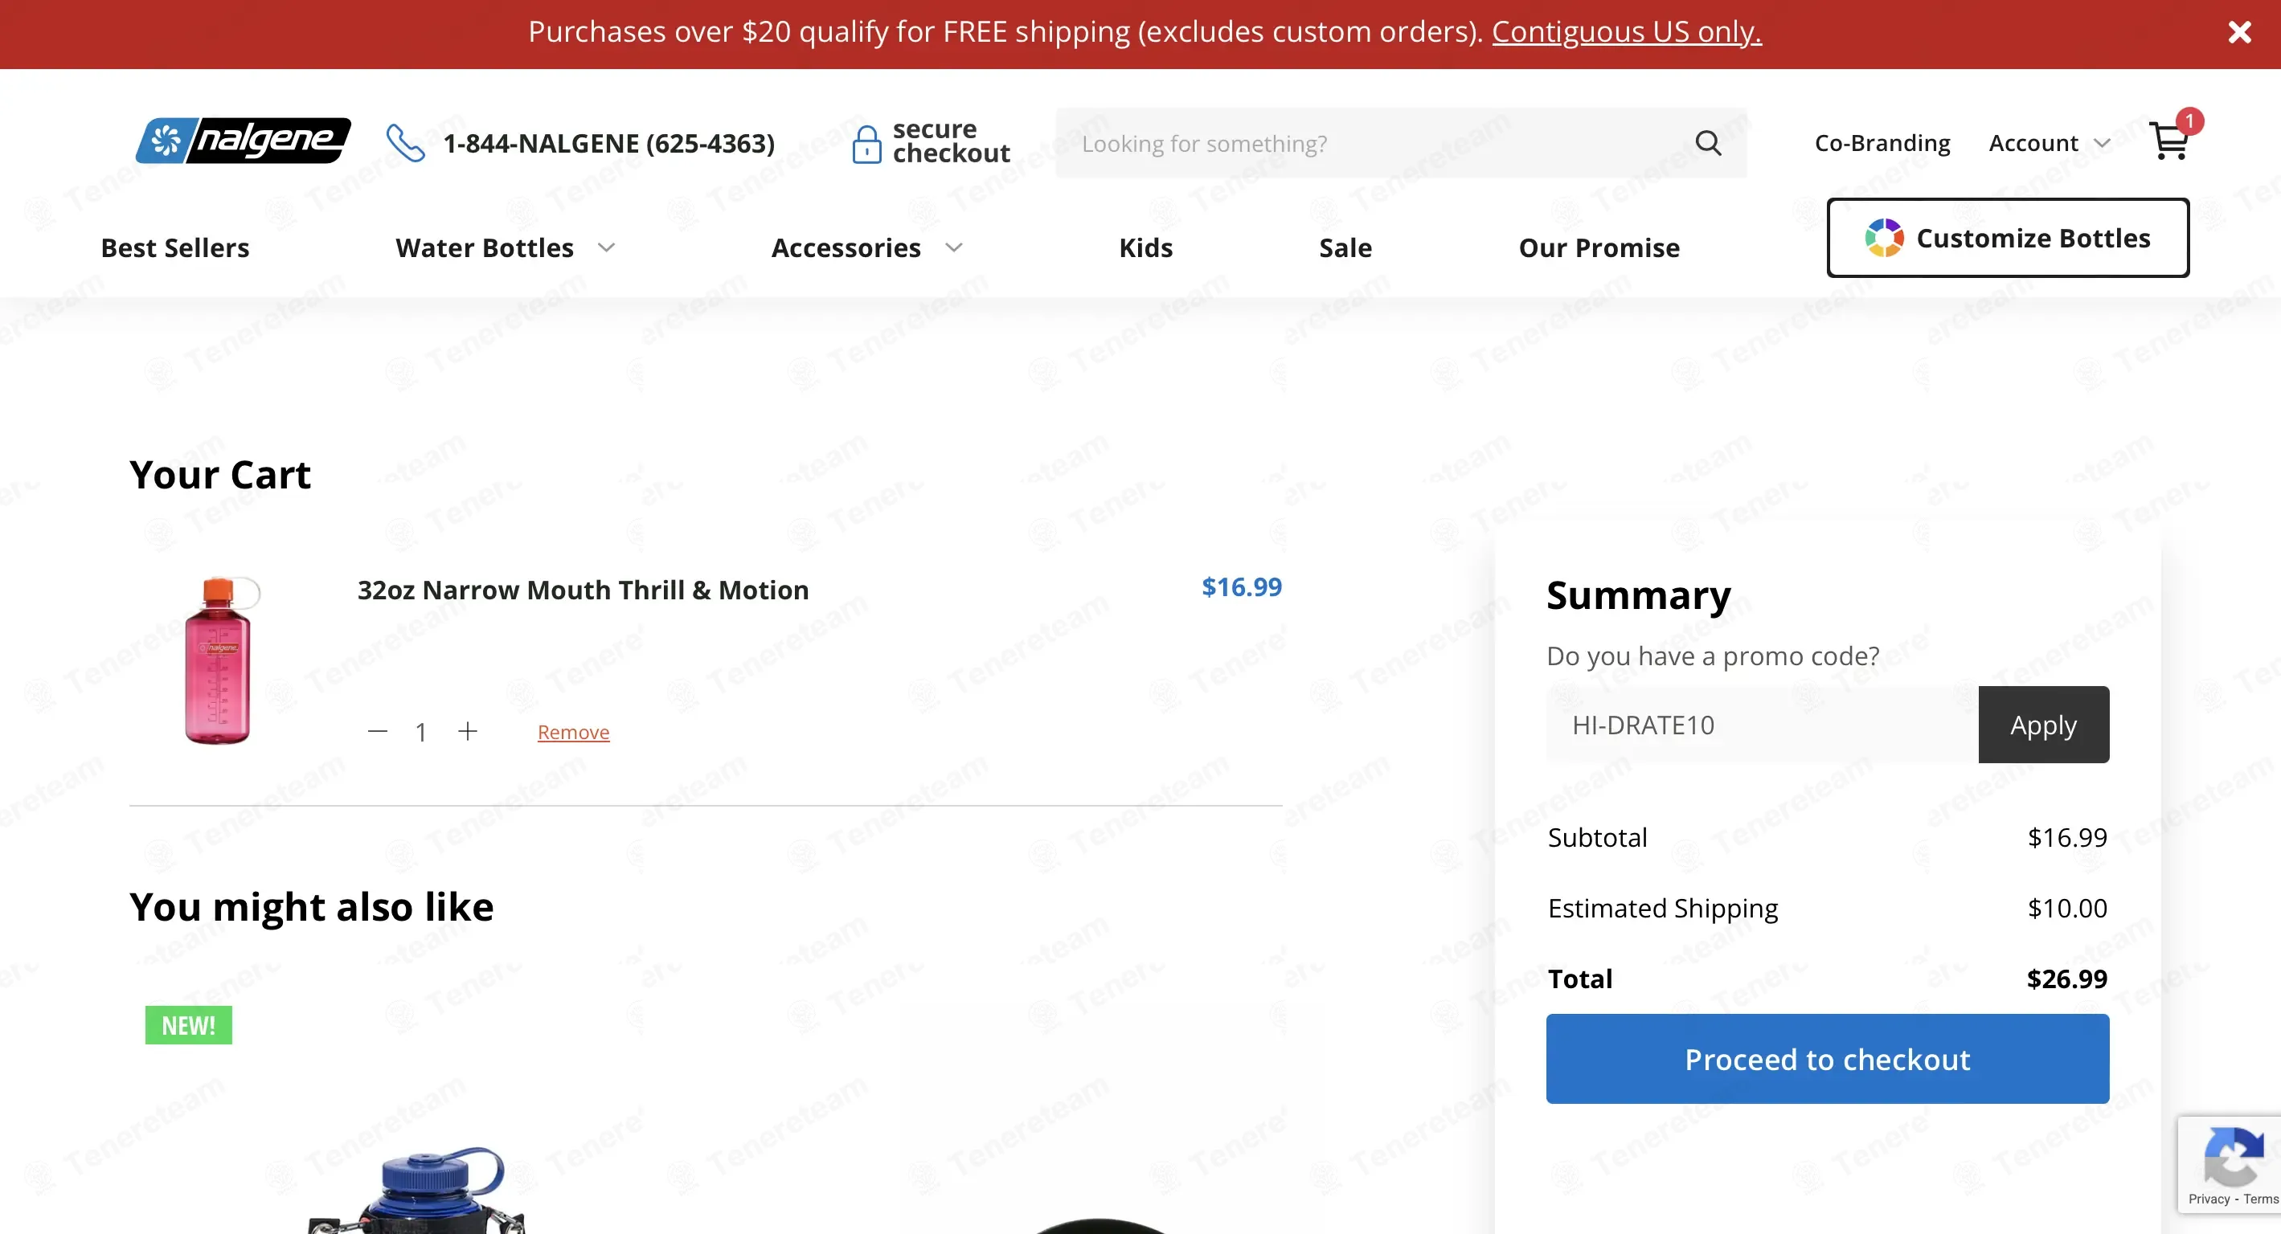Click the Nalgene logo
This screenshot has height=1234, width=2281.
click(243, 141)
